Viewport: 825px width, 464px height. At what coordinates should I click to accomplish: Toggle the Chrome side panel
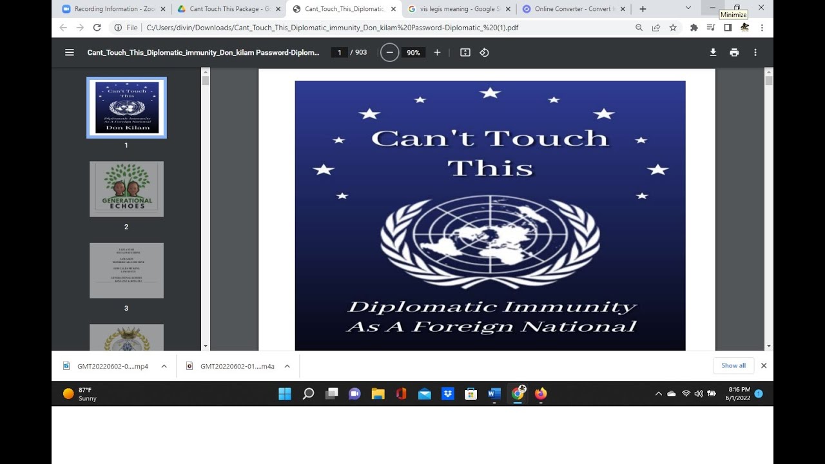728,28
